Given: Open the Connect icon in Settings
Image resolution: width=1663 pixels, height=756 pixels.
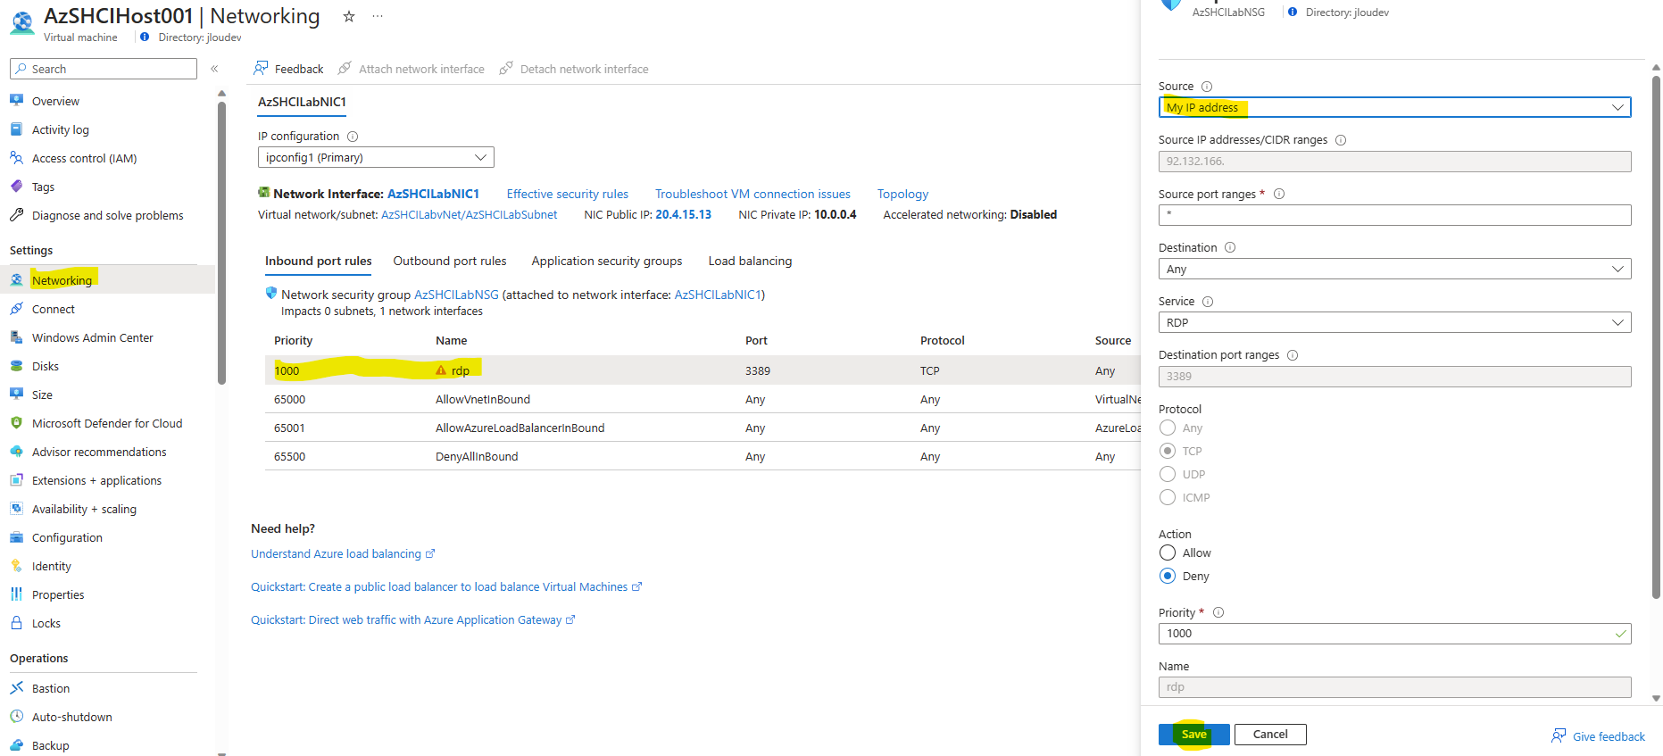Looking at the screenshot, I should (x=16, y=309).
